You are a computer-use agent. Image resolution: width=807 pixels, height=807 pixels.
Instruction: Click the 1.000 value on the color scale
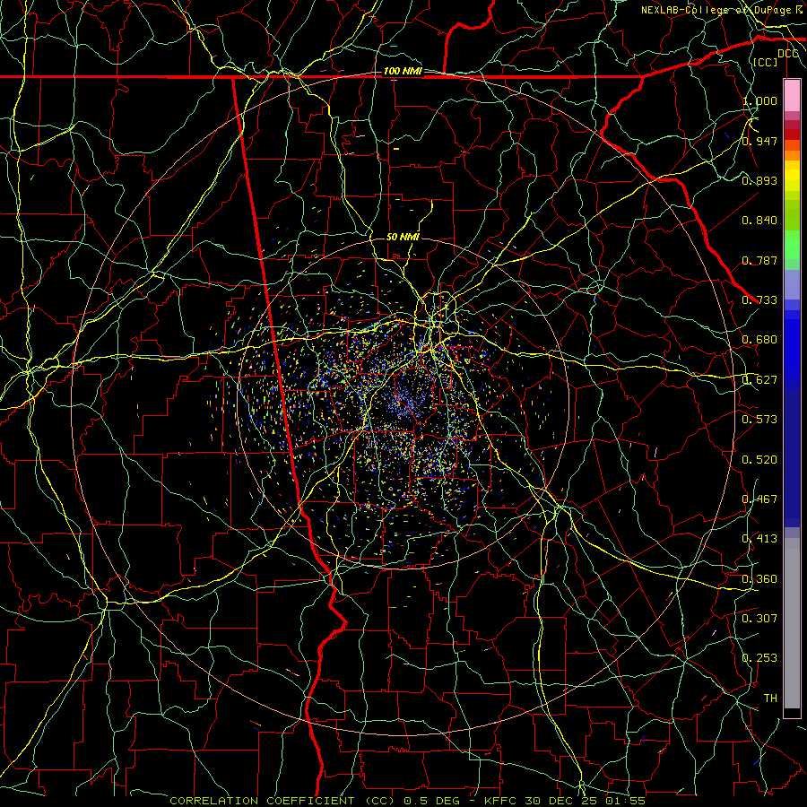coord(759,101)
